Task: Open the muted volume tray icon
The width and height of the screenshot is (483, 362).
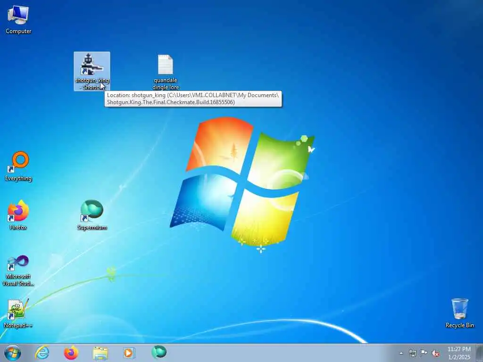Action: [x=435, y=353]
